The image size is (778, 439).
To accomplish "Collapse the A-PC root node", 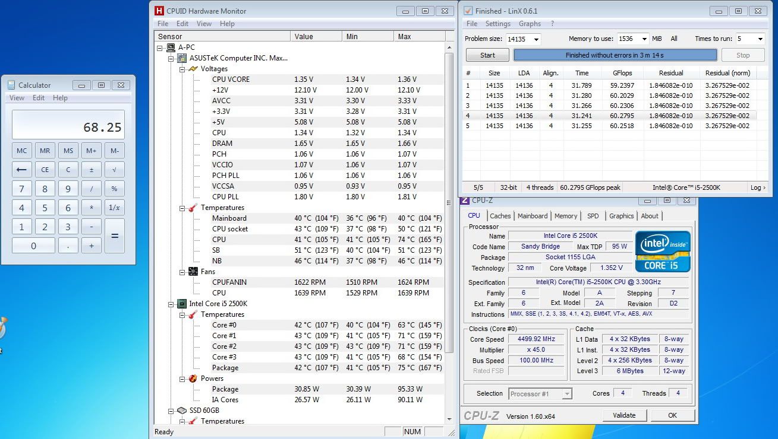I will pyautogui.click(x=160, y=47).
